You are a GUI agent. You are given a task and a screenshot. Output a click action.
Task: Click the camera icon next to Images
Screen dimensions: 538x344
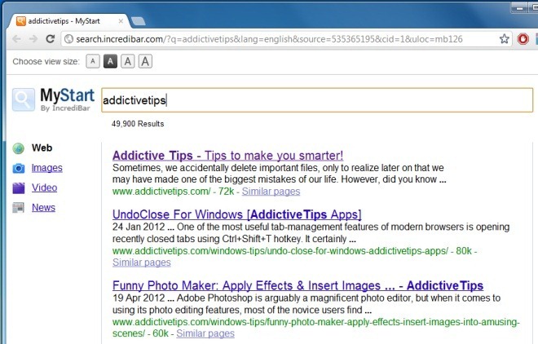(19, 168)
